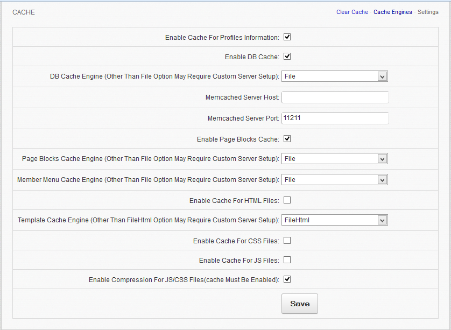
Task: Check Enable Cache For CSS Files
Action: click(x=287, y=241)
